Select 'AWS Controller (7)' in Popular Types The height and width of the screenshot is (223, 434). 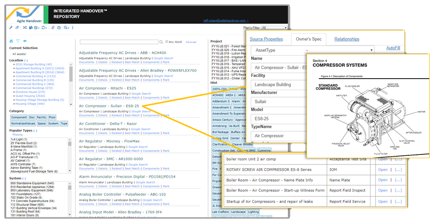click(x=23, y=164)
